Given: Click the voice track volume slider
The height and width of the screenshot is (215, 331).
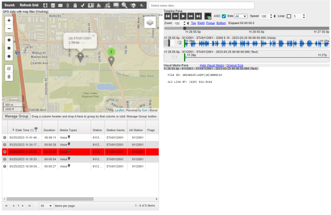Looking at the screenshot, I should click(169, 43).
